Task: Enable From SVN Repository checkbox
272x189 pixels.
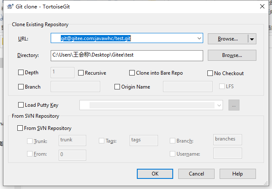Action: [20, 128]
